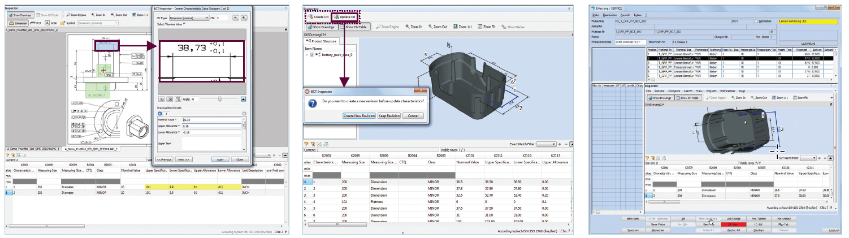Image resolution: width=849 pixels, height=238 pixels.
Task: Click the Drucken button in the Erfassung window
Action: 760,231
